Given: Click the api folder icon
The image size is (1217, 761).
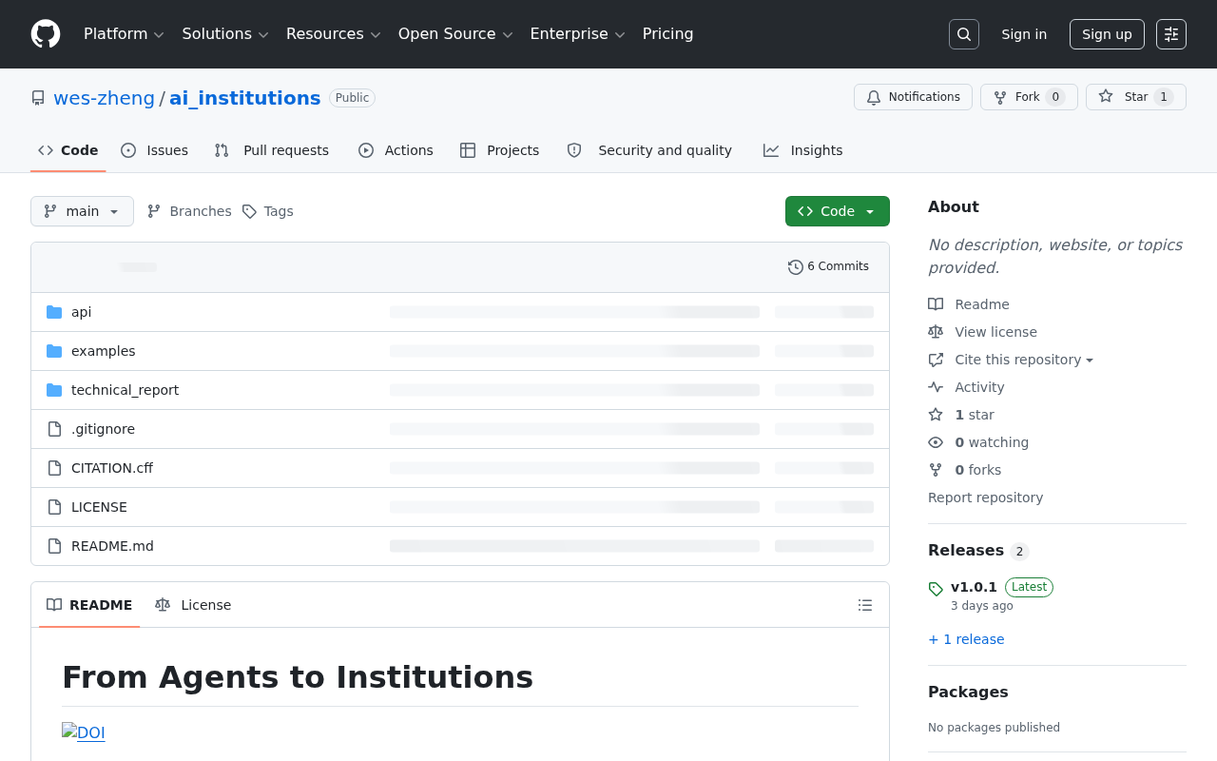Looking at the screenshot, I should tap(54, 312).
